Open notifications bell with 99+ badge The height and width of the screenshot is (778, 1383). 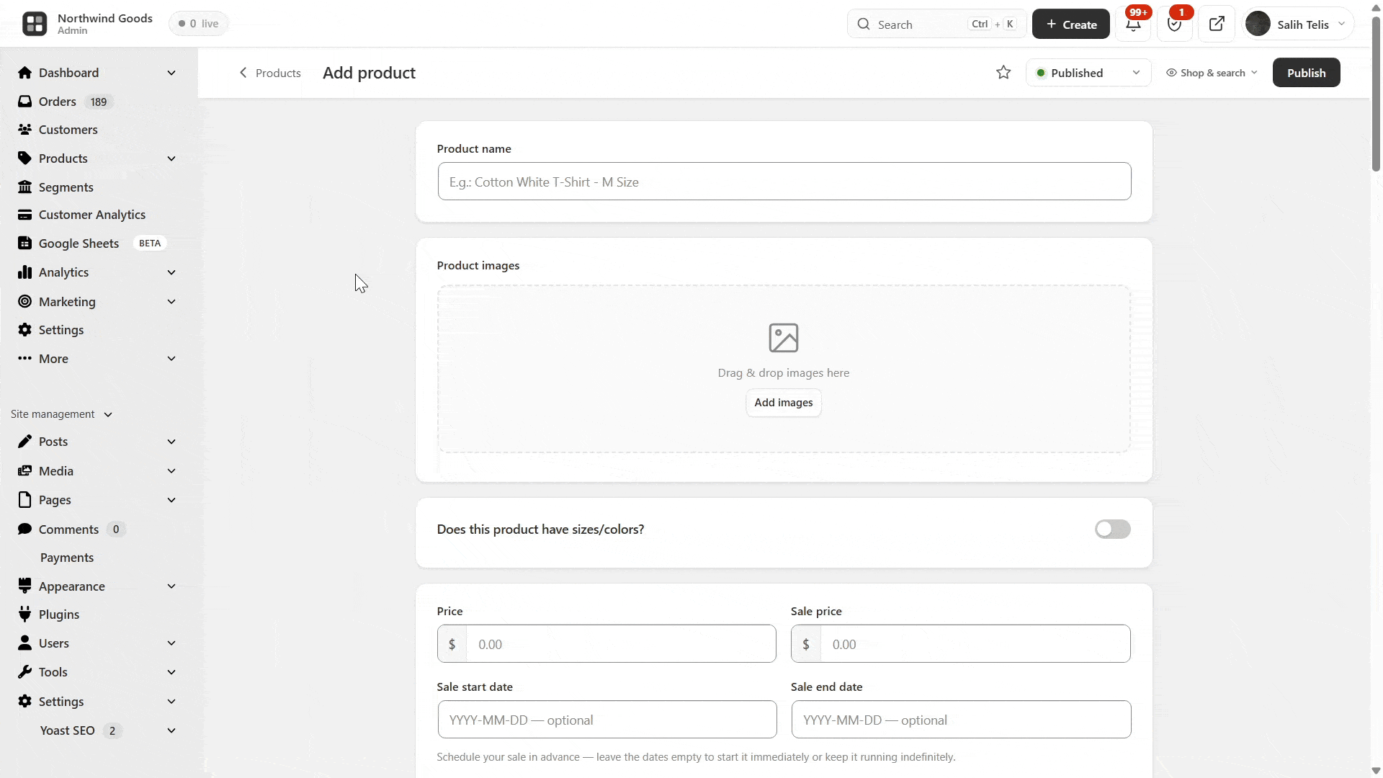[x=1133, y=24]
